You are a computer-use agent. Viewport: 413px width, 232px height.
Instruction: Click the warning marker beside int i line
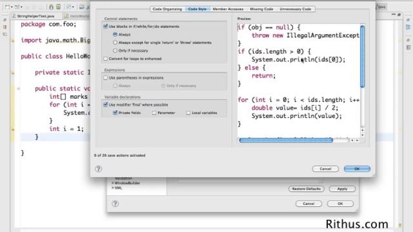click(x=12, y=129)
